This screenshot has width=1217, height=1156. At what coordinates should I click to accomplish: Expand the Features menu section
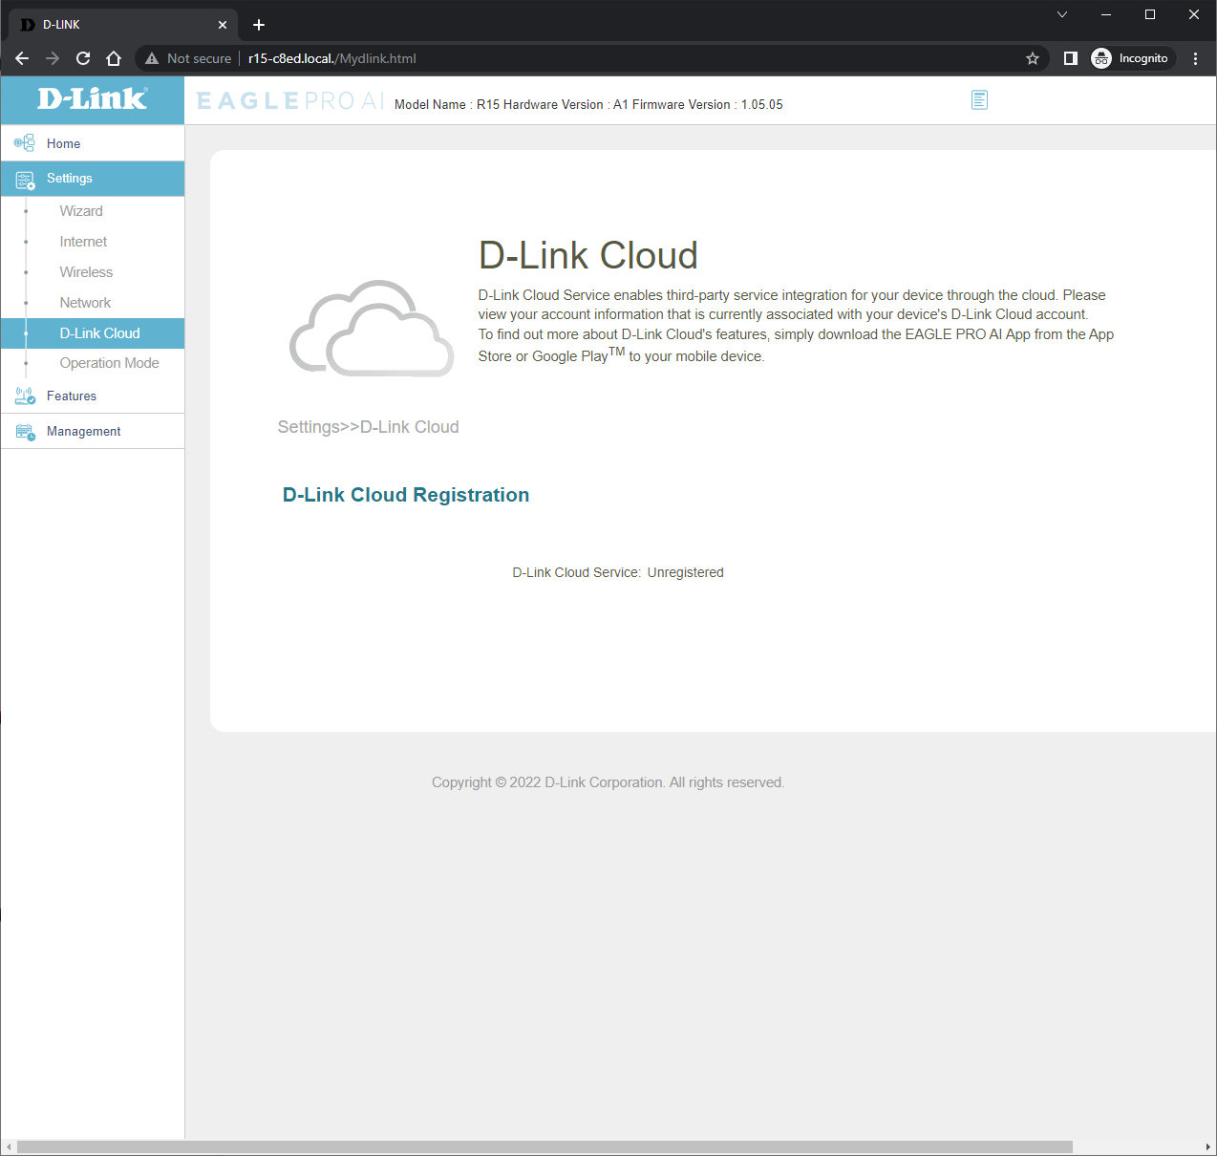click(92, 396)
